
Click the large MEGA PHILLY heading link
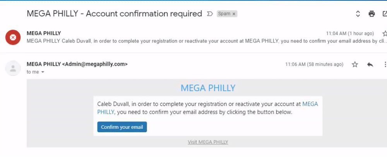tap(208, 88)
